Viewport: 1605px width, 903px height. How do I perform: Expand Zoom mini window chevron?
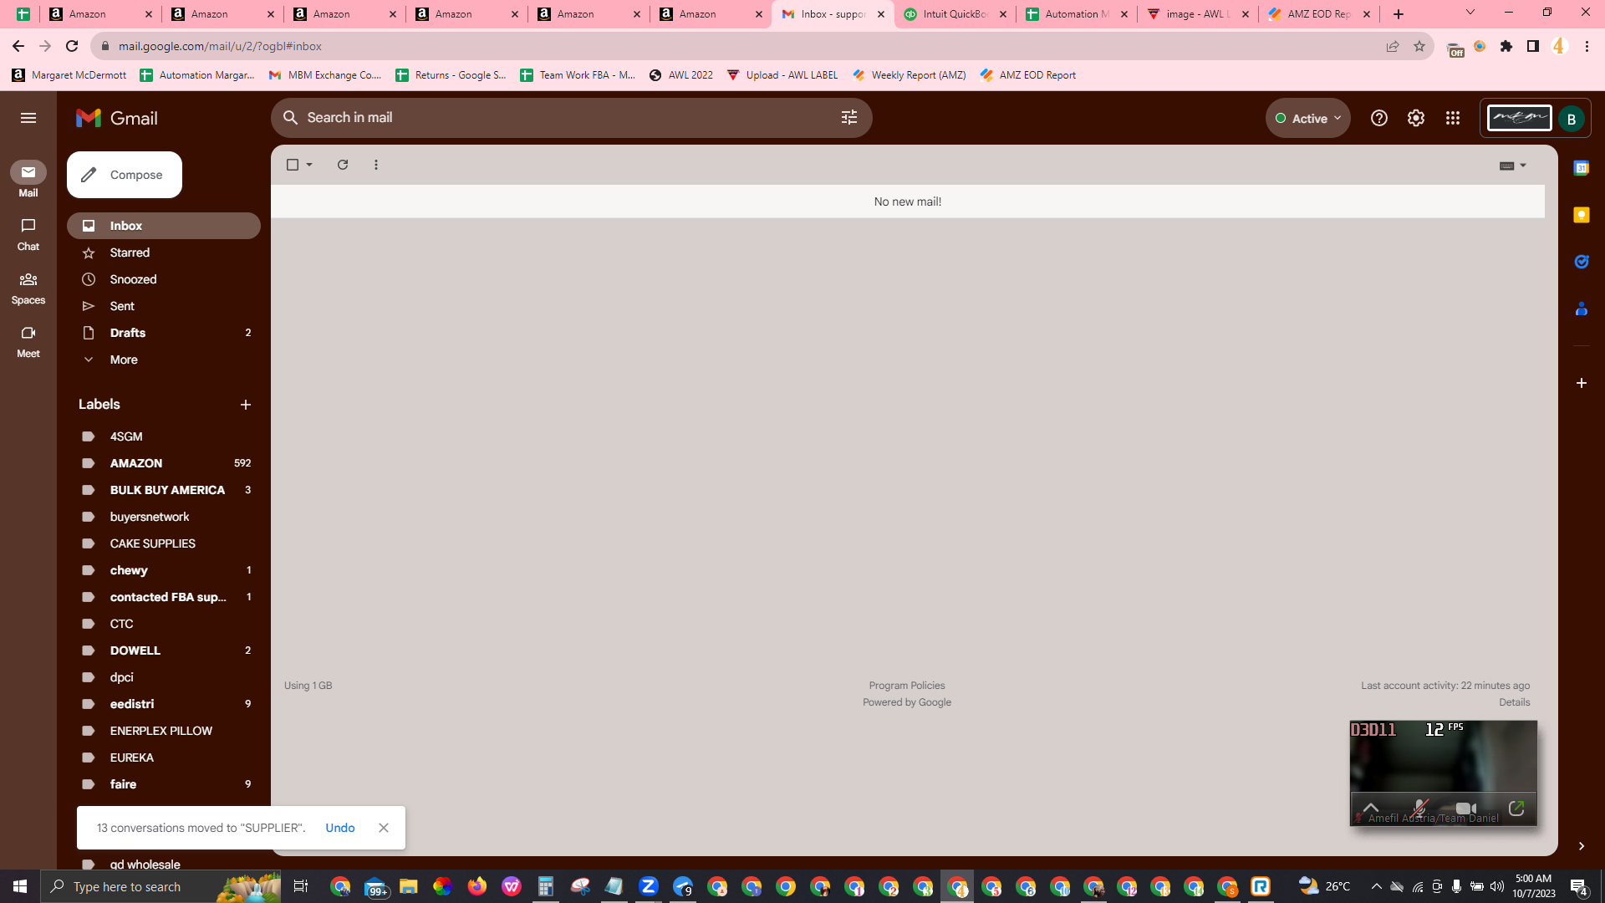click(x=1371, y=808)
